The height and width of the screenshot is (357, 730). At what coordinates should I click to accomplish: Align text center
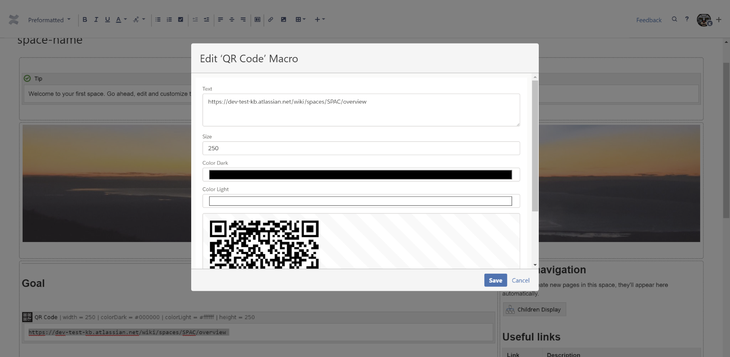tap(232, 19)
